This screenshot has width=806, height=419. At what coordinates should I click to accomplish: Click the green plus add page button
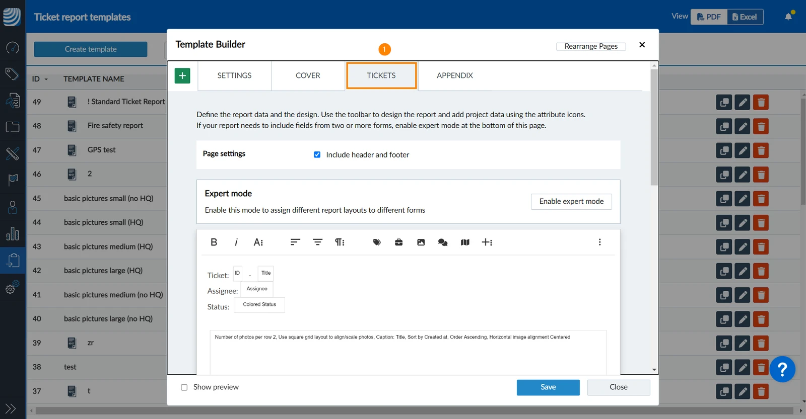click(182, 75)
